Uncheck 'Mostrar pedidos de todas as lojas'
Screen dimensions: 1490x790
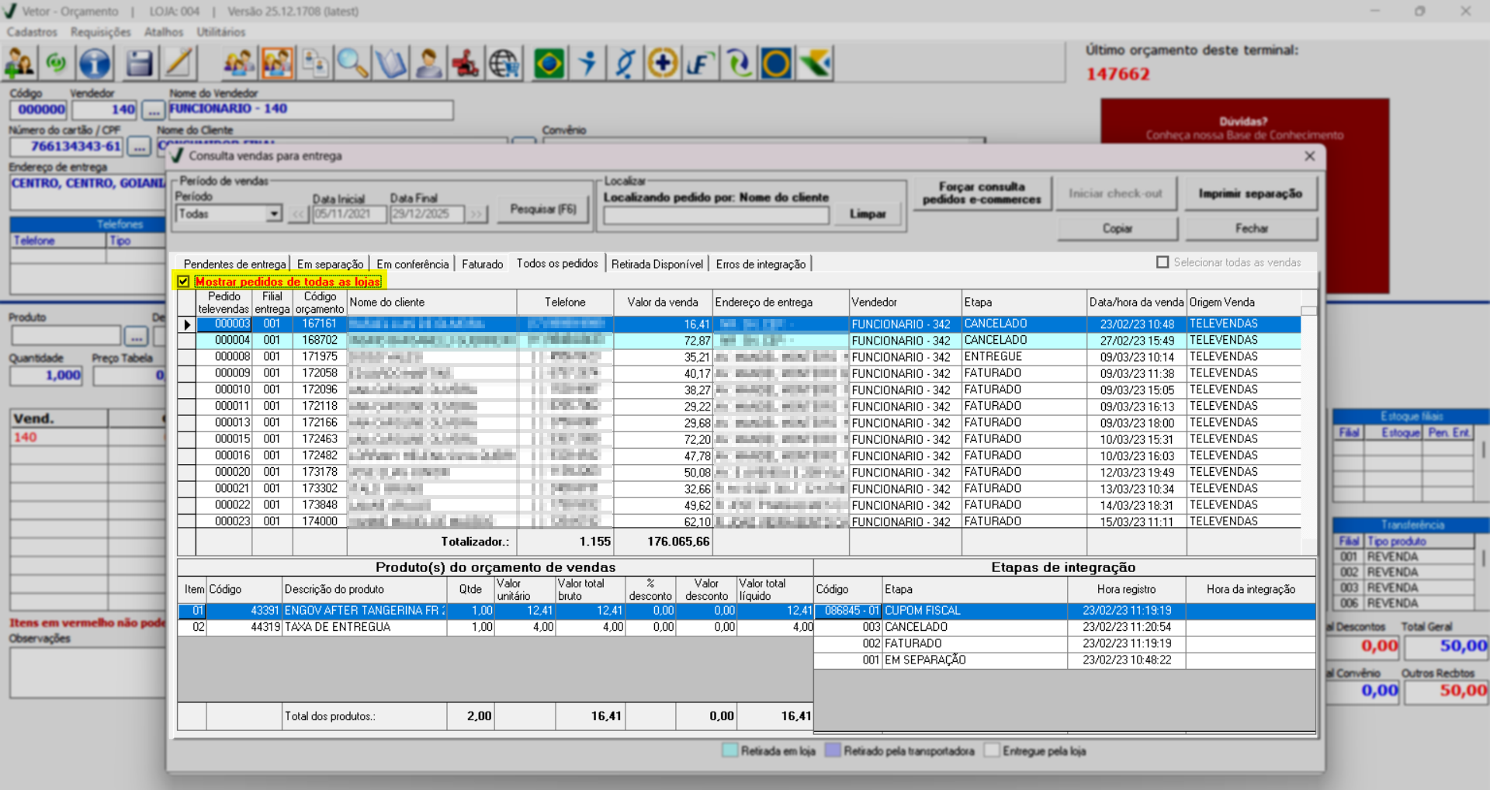(184, 282)
